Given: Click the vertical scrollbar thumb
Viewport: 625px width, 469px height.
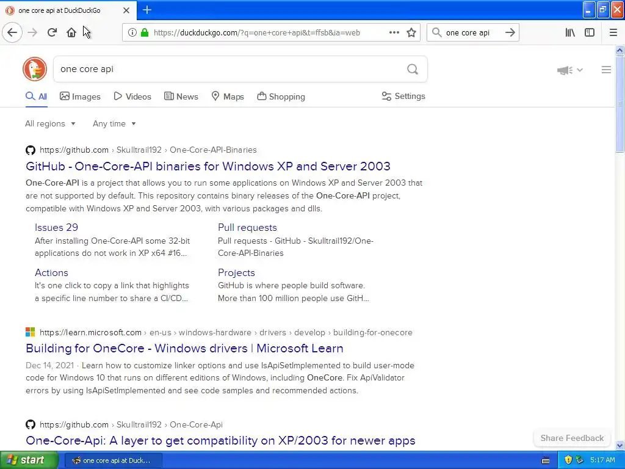Looking at the screenshot, I should [620, 104].
